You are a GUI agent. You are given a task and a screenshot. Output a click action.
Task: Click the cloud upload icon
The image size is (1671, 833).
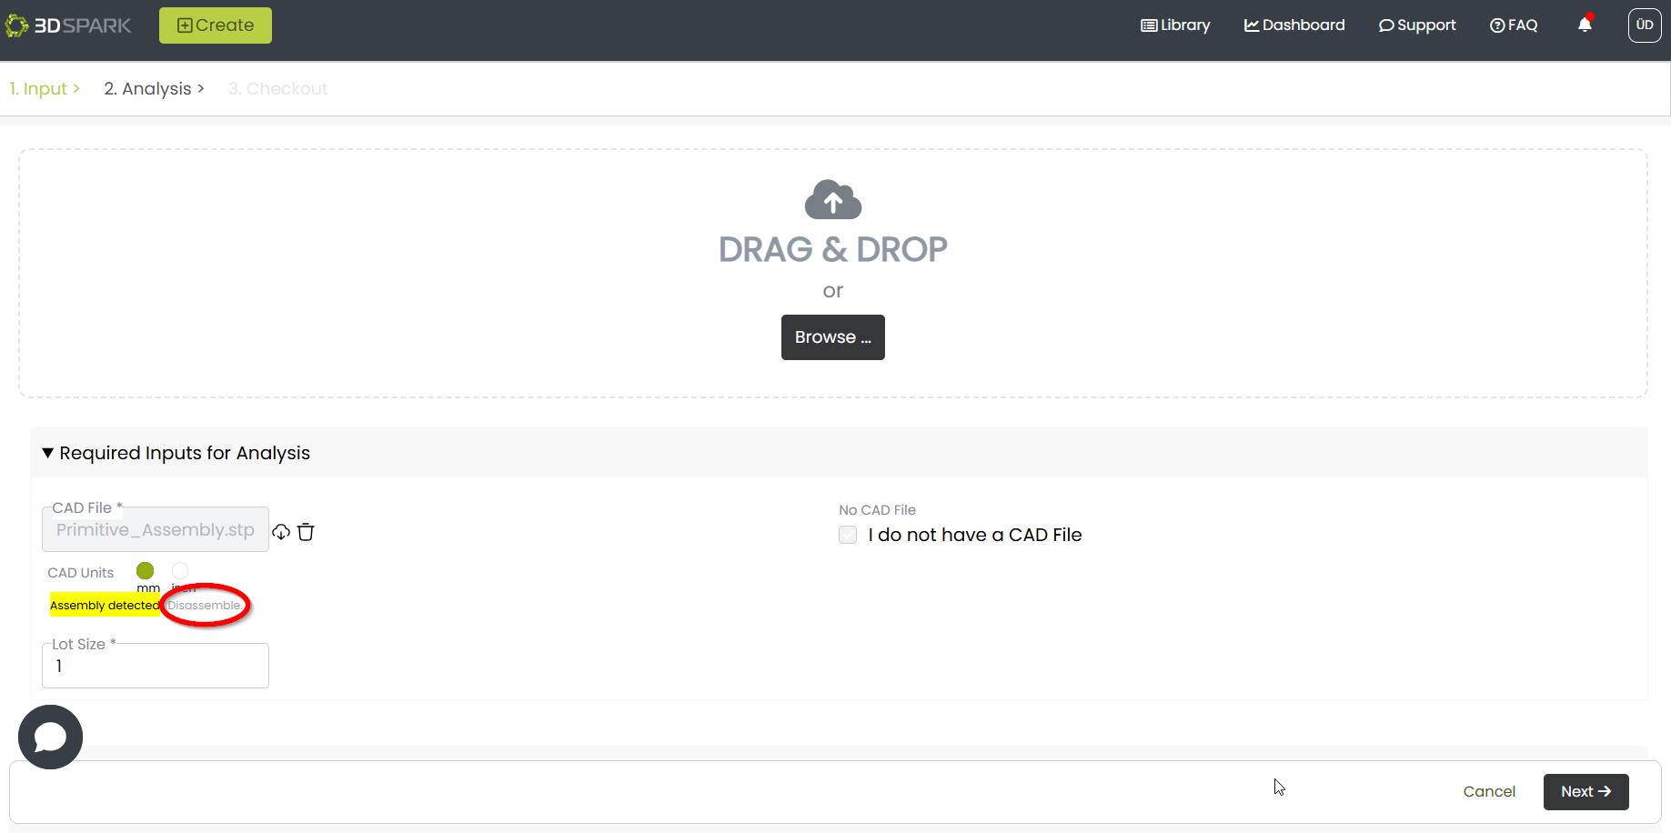(832, 200)
